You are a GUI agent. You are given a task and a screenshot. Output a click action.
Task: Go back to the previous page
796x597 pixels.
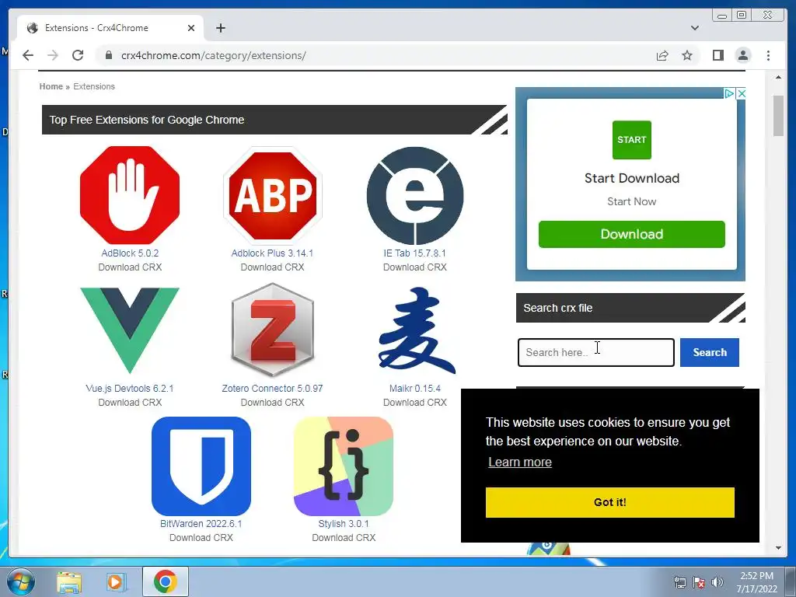28,55
